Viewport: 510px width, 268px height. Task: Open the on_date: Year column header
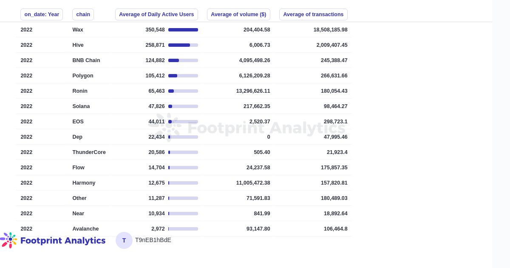coord(42,14)
